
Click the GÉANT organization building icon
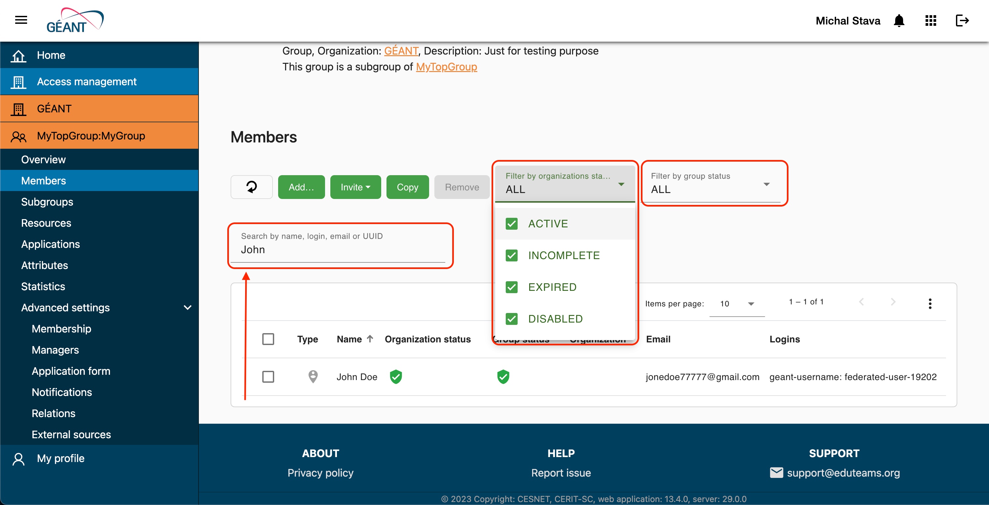coord(18,109)
